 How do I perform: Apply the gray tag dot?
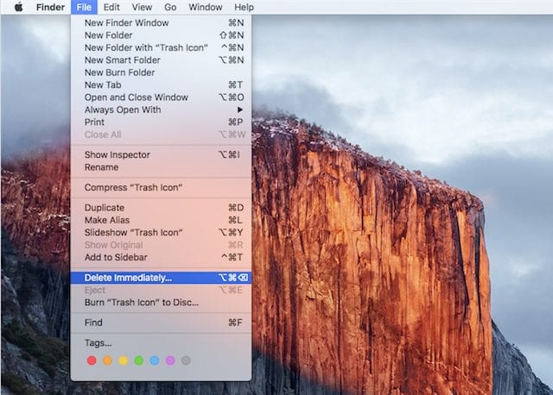point(185,361)
